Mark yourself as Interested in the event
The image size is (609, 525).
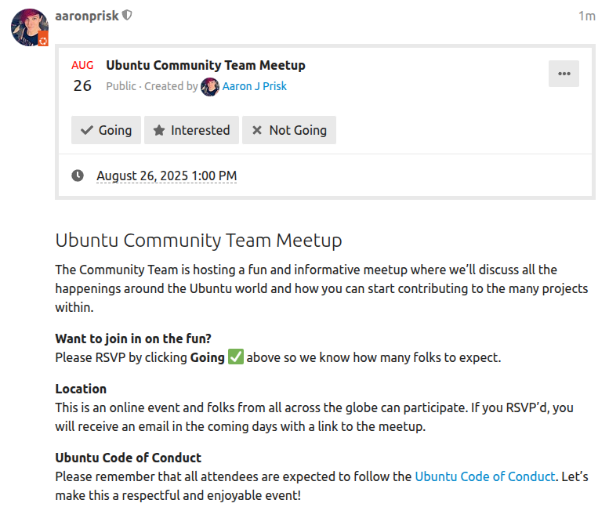tap(191, 130)
